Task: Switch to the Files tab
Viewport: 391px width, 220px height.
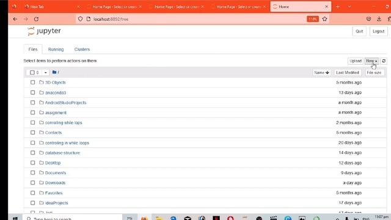Action: (x=33, y=50)
